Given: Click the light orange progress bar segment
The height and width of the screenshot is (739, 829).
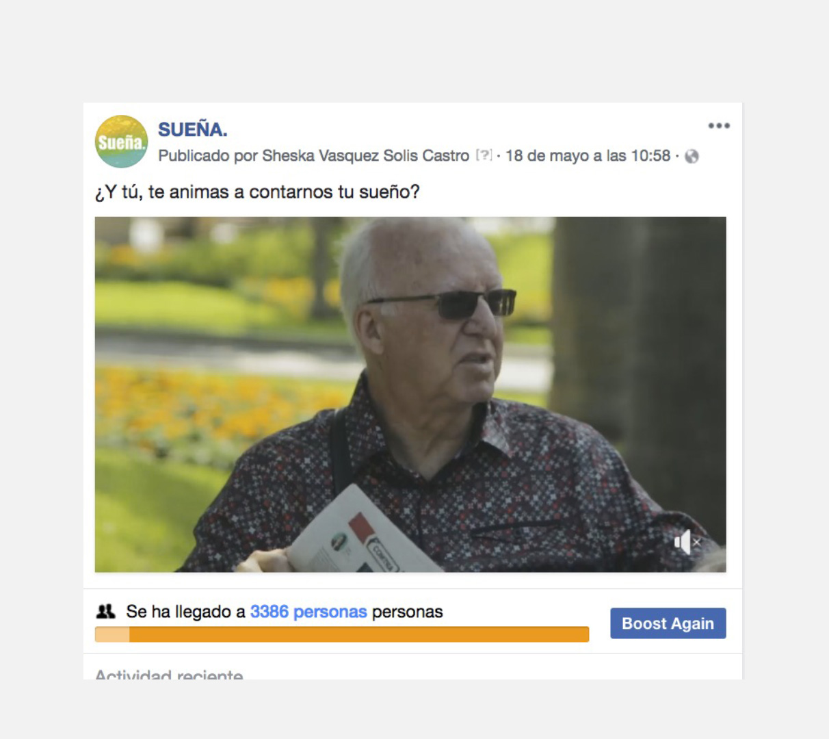Looking at the screenshot, I should [x=112, y=634].
